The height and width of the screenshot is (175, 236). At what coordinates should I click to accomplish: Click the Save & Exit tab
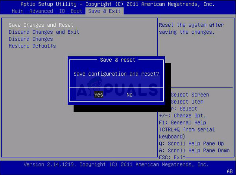(105, 11)
